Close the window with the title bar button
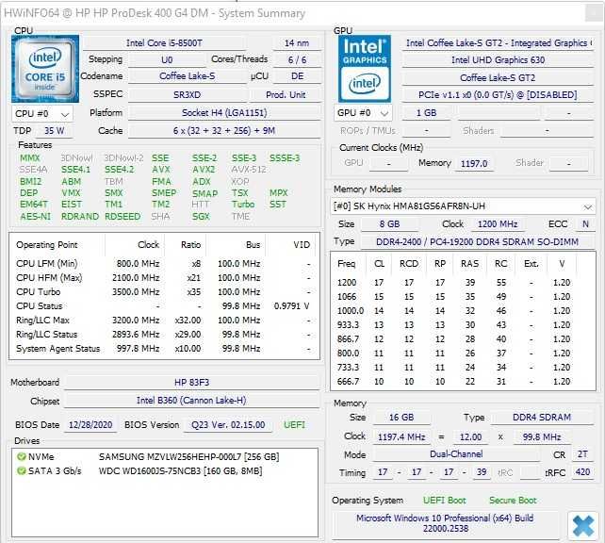The height and width of the screenshot is (543, 605). coord(593,13)
